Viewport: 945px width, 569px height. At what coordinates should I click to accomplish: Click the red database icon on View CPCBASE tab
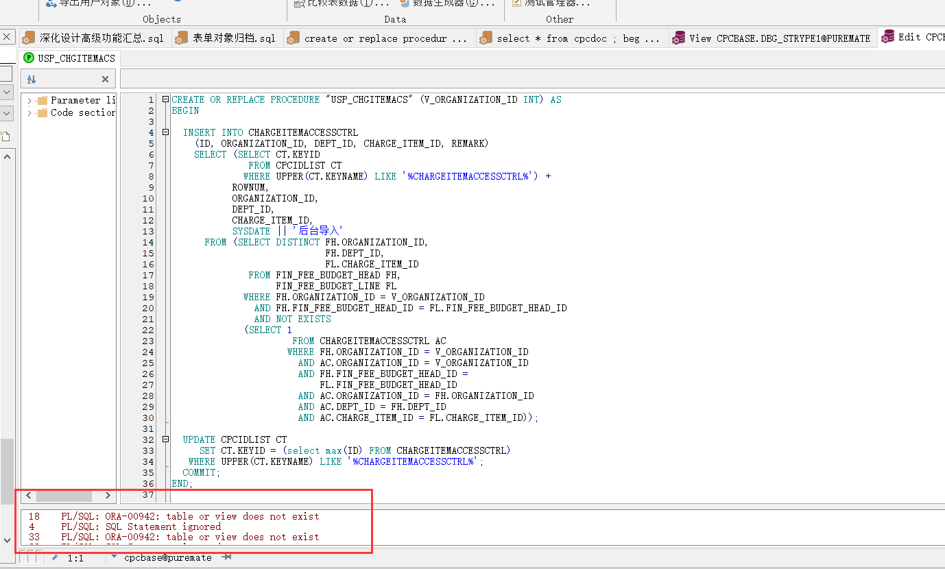679,38
